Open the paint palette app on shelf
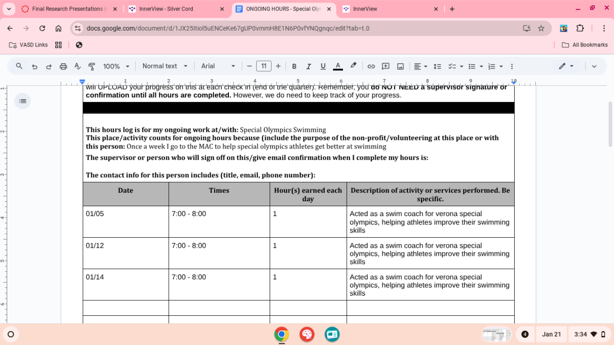 pos(307,334)
